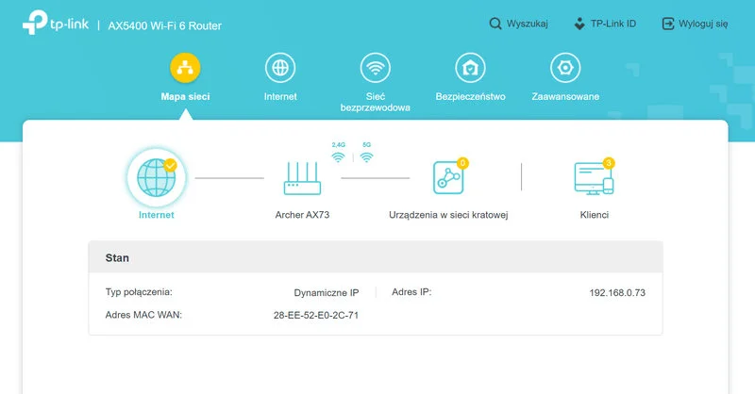755x394 pixels.
Task: Click Wyloguj się to log out
Action: (x=695, y=24)
